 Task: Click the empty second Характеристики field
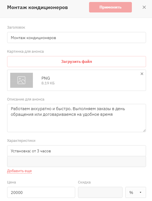[77, 162]
